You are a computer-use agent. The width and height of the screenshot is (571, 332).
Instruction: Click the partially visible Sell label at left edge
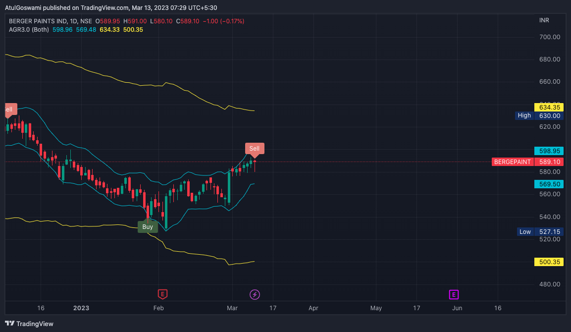coord(10,110)
